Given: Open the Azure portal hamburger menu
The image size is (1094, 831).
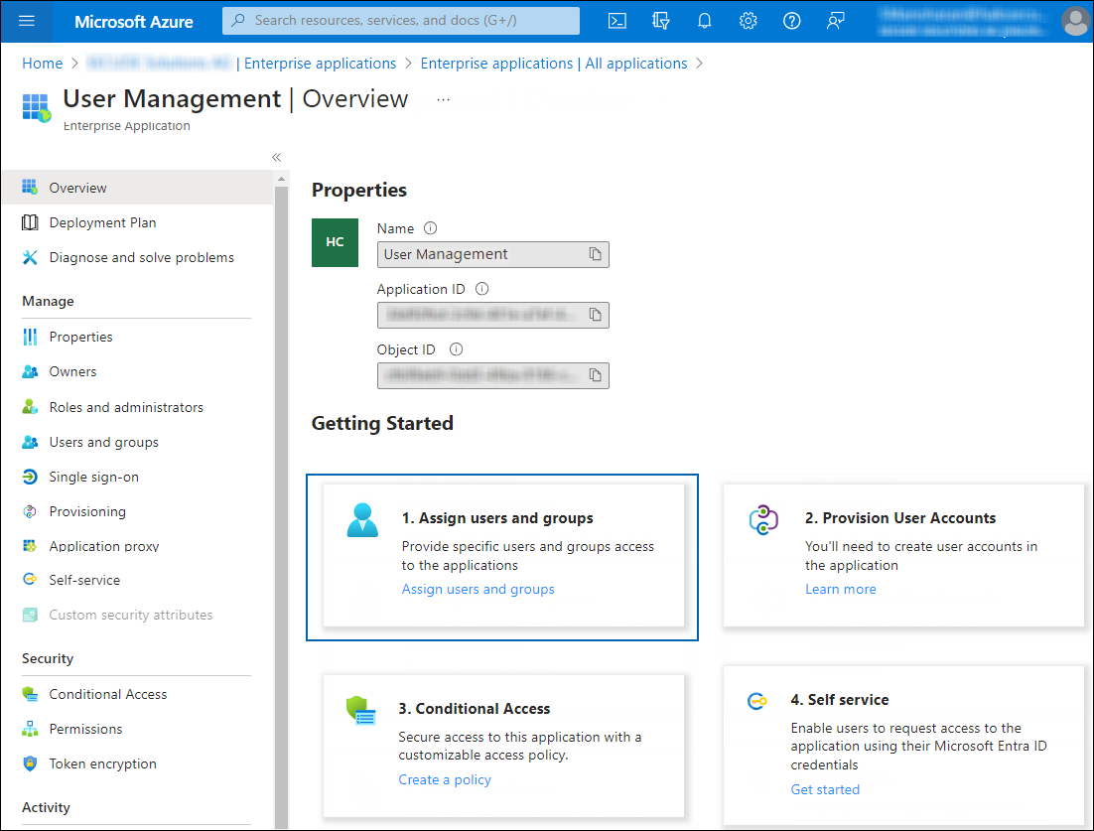Looking at the screenshot, I should (27, 21).
